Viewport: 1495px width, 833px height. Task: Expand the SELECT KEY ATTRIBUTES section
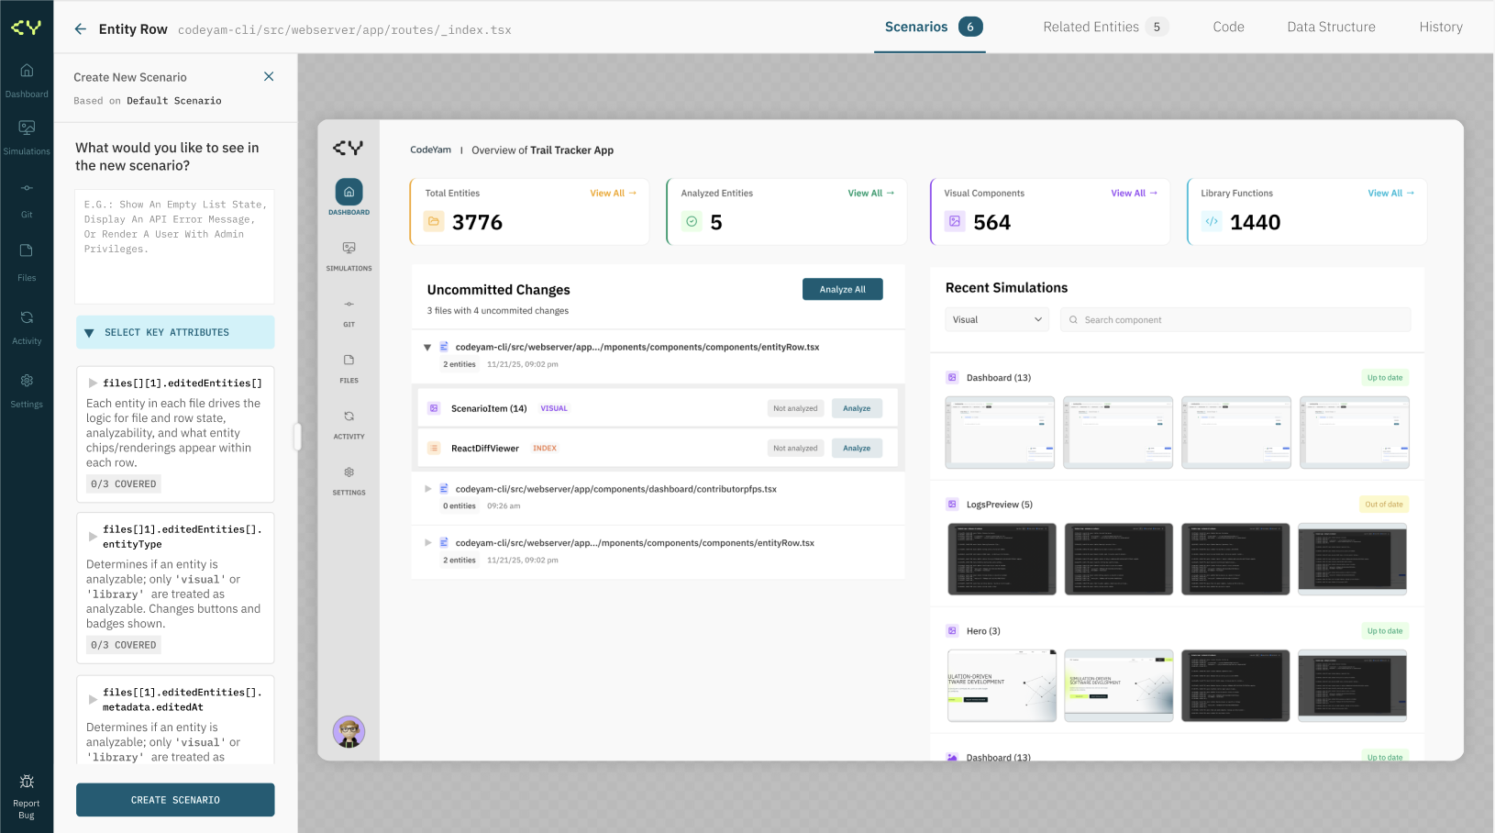[174, 332]
